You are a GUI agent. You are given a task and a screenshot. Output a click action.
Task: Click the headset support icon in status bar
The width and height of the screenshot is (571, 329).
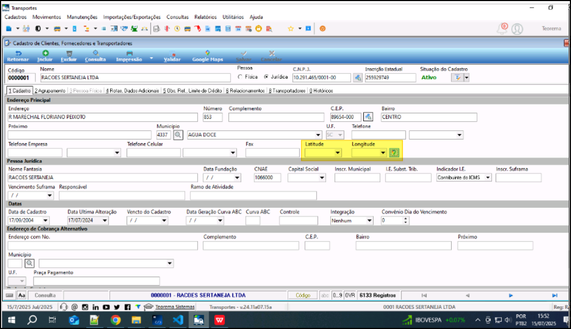pyautogui.click(x=64, y=307)
